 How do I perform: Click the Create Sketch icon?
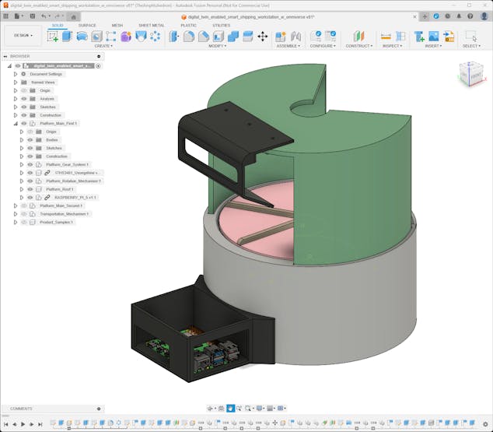[x=53, y=37]
